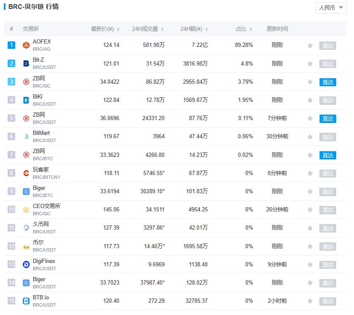Select volume cell 7.22亿
354x315 pixels.
point(200,45)
